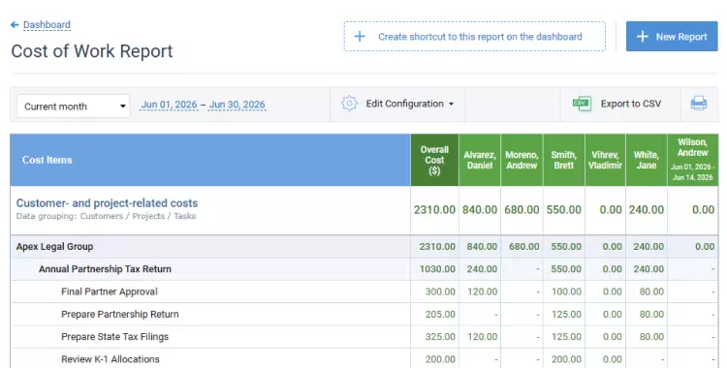
Task: Select the Apex Legal Group row
Action: coord(363,247)
